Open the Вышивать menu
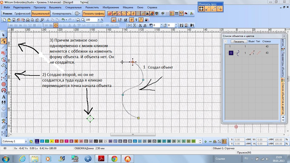Viewport: 290px width, 163px height. point(55,7)
